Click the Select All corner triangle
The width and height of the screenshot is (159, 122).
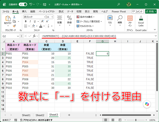pos(4,41)
